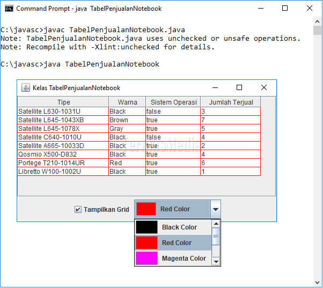The image size is (323, 288).
Task: Select the Satellite C640-1010U cell
Action: (x=63, y=137)
